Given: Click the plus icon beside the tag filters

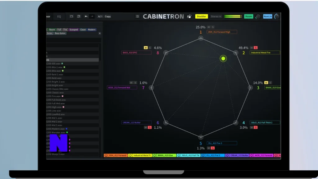Looking at the screenshot, I should coord(100,33).
